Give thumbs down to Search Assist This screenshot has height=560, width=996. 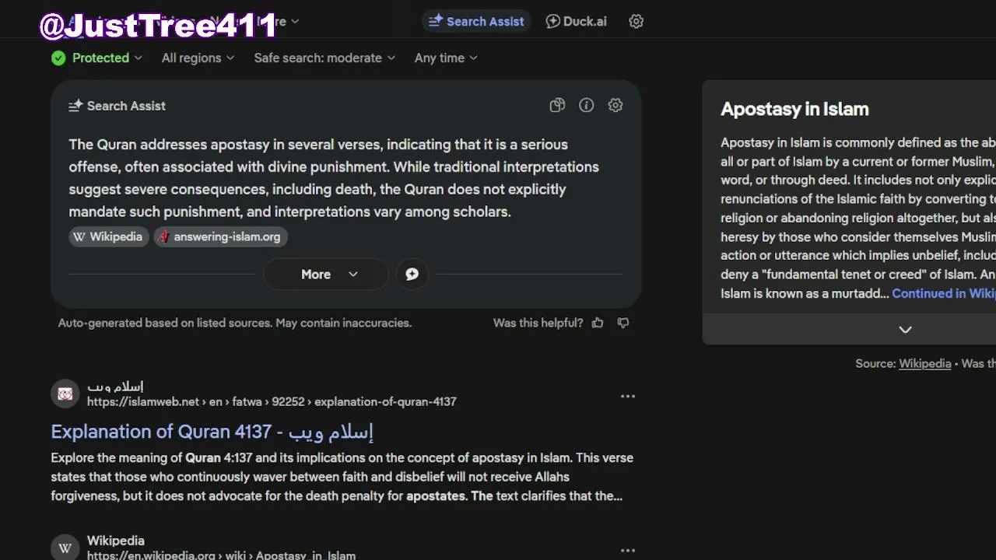click(x=623, y=323)
